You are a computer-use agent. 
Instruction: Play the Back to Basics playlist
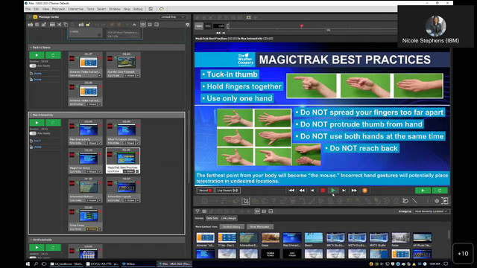tap(37, 55)
